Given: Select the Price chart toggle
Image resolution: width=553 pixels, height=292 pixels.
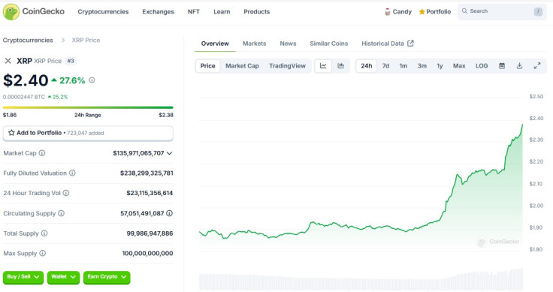Looking at the screenshot, I should tap(207, 66).
